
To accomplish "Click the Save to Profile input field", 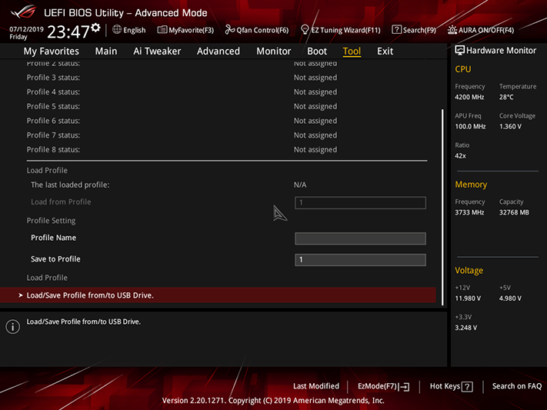I will 360,260.
